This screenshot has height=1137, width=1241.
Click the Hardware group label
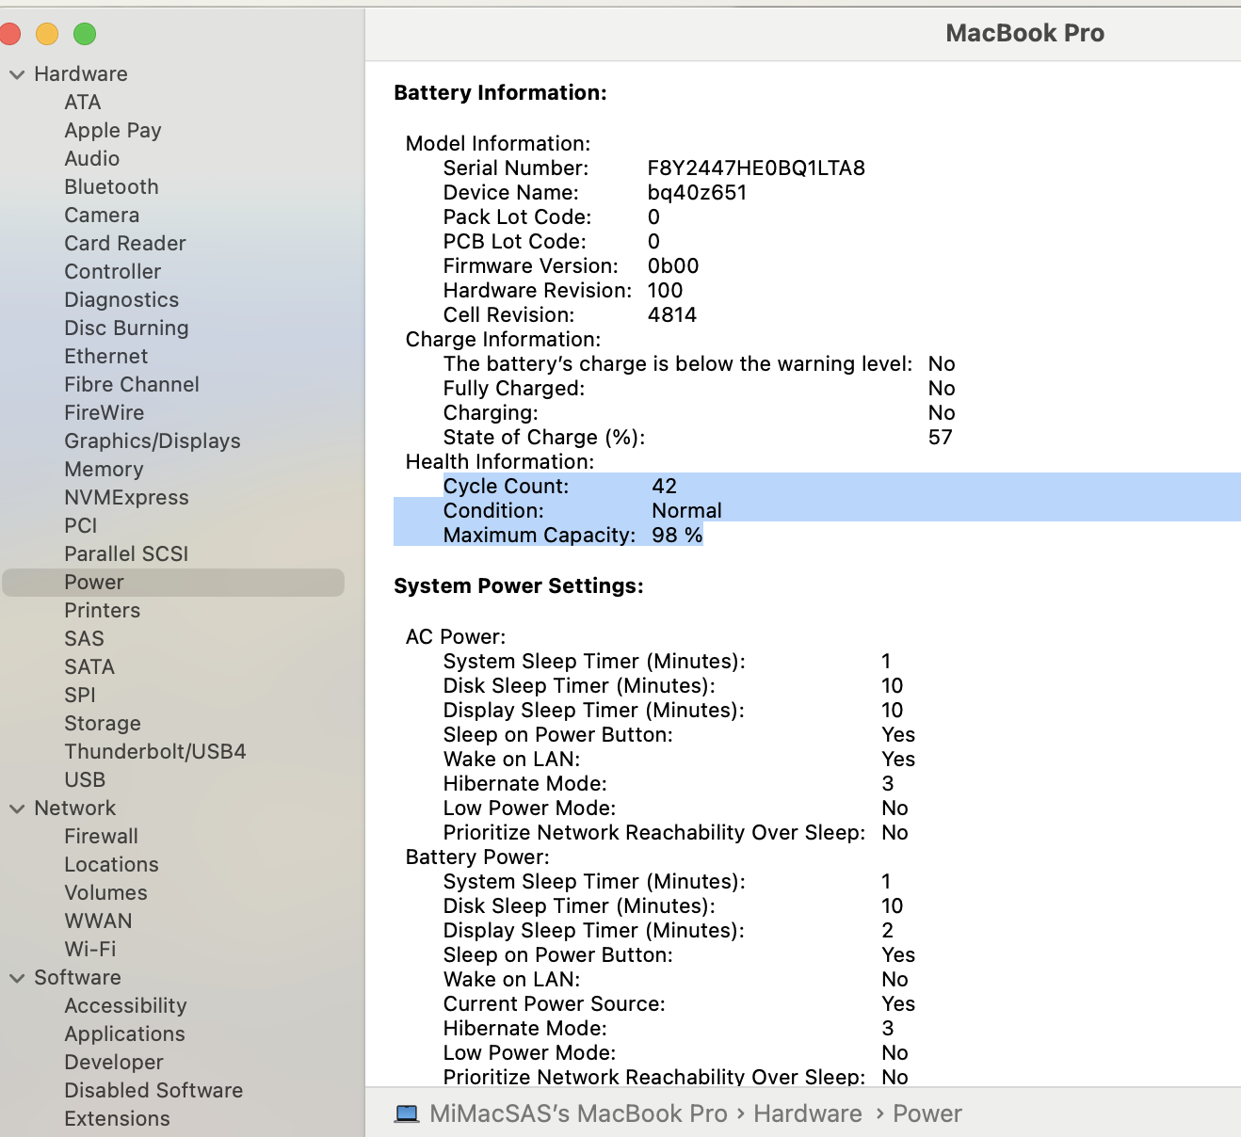pos(81,74)
